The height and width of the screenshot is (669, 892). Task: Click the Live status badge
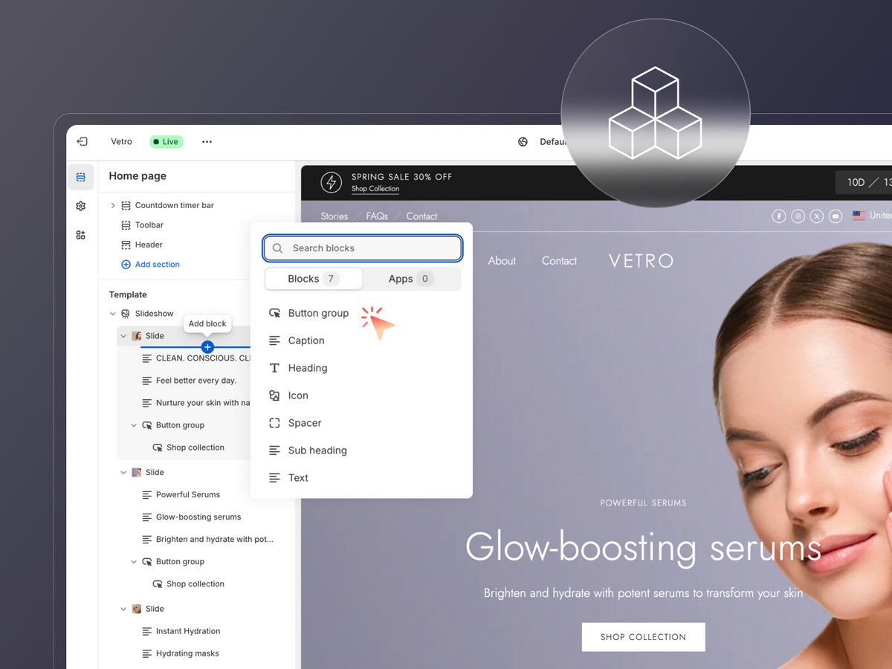[167, 141]
